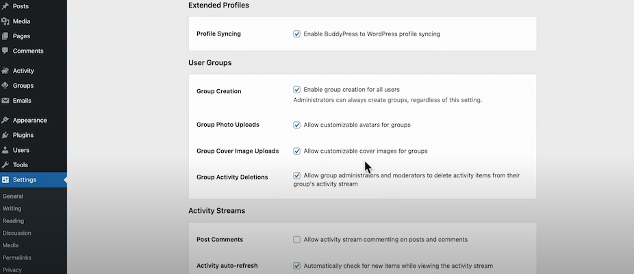
Task: Uncheck customizable cover images for groups
Action: click(x=297, y=151)
